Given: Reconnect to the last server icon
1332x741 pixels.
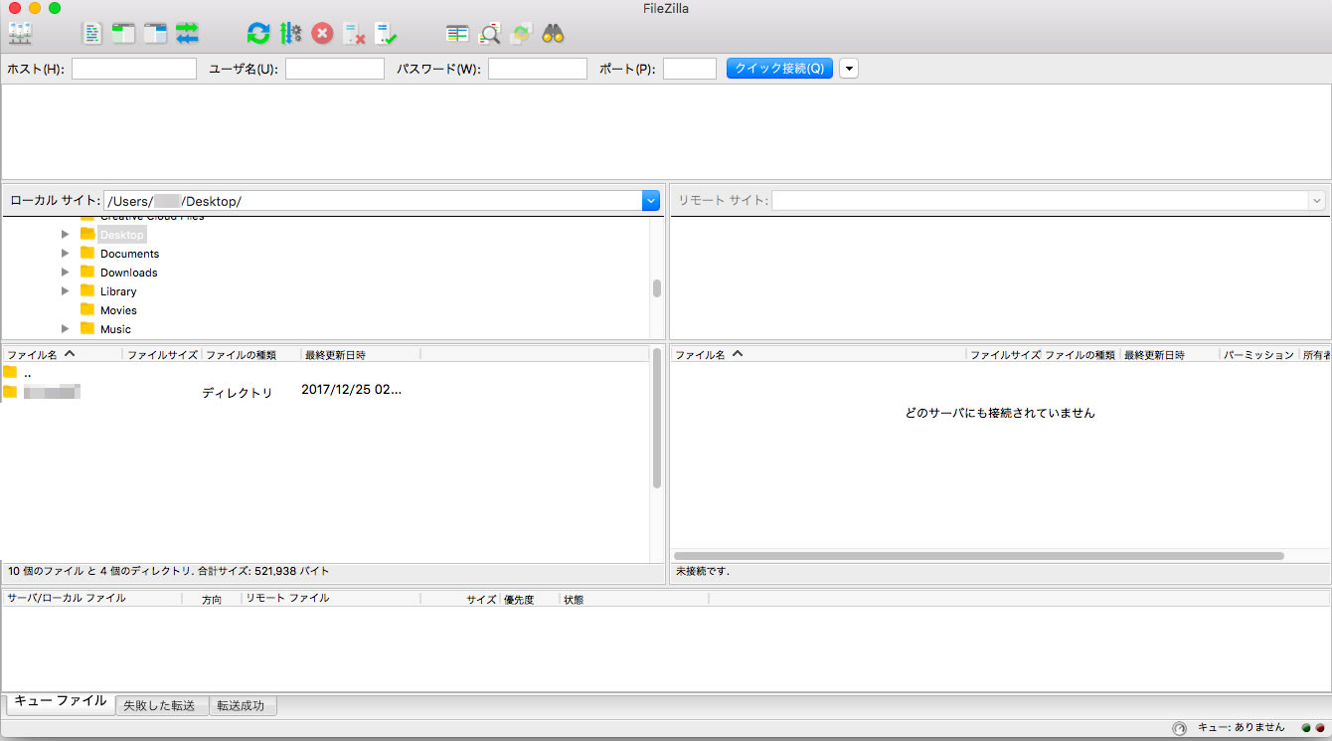Looking at the screenshot, I should (386, 33).
